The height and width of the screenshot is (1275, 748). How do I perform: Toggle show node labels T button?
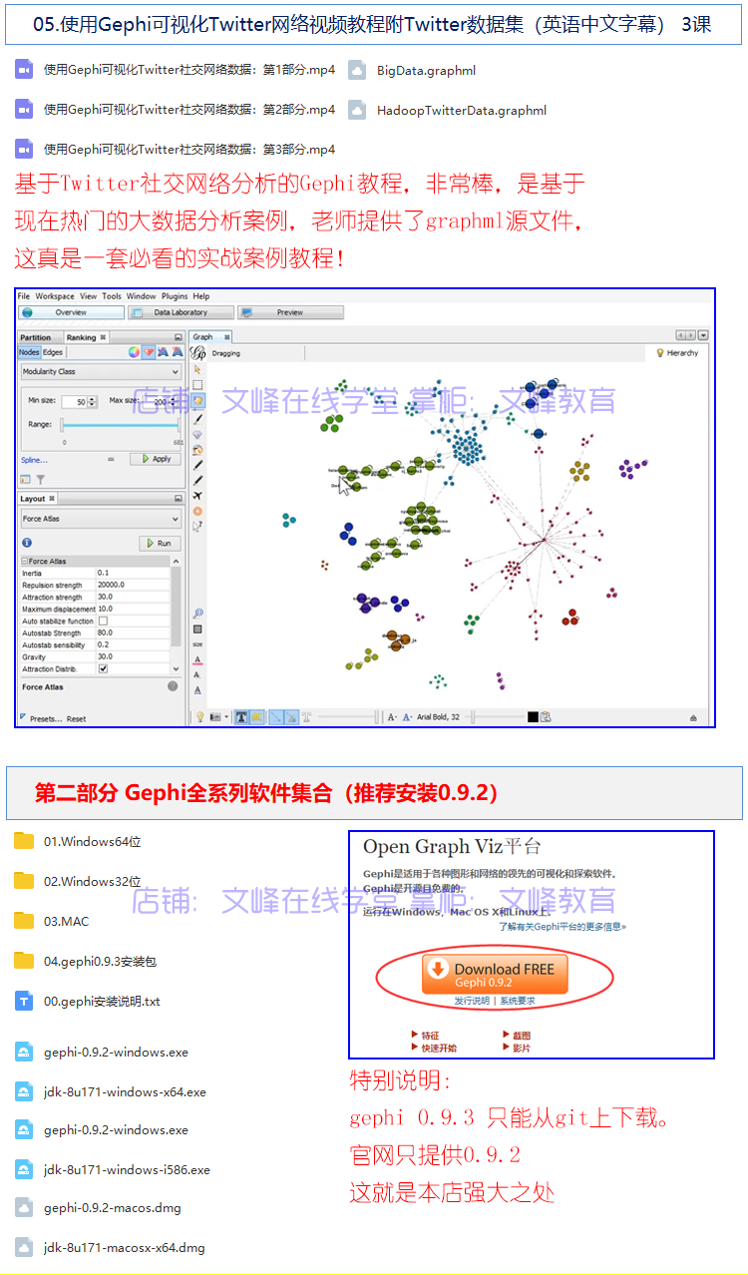tap(241, 716)
